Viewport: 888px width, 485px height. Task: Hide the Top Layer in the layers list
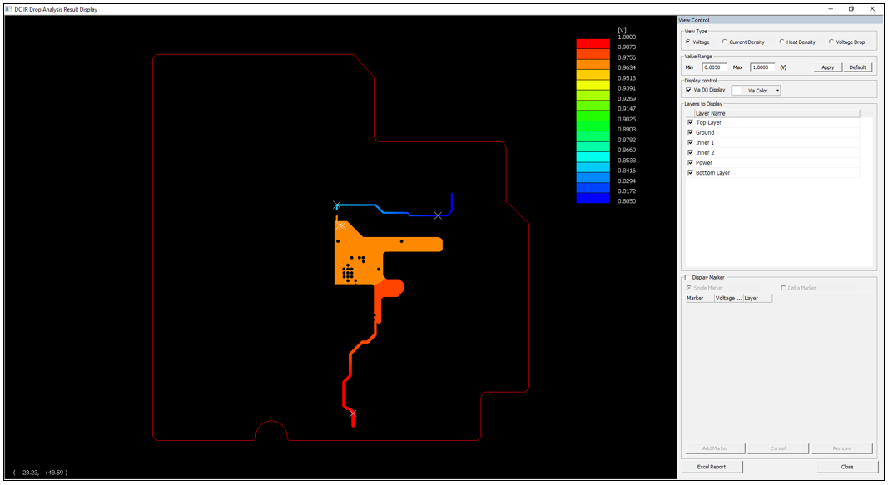point(691,122)
